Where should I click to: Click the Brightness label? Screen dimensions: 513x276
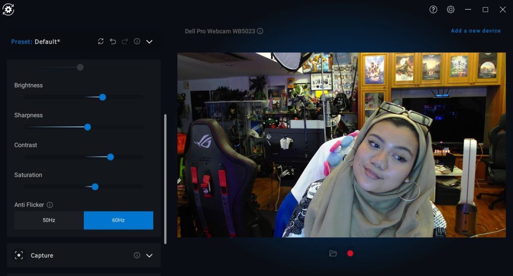click(x=29, y=85)
